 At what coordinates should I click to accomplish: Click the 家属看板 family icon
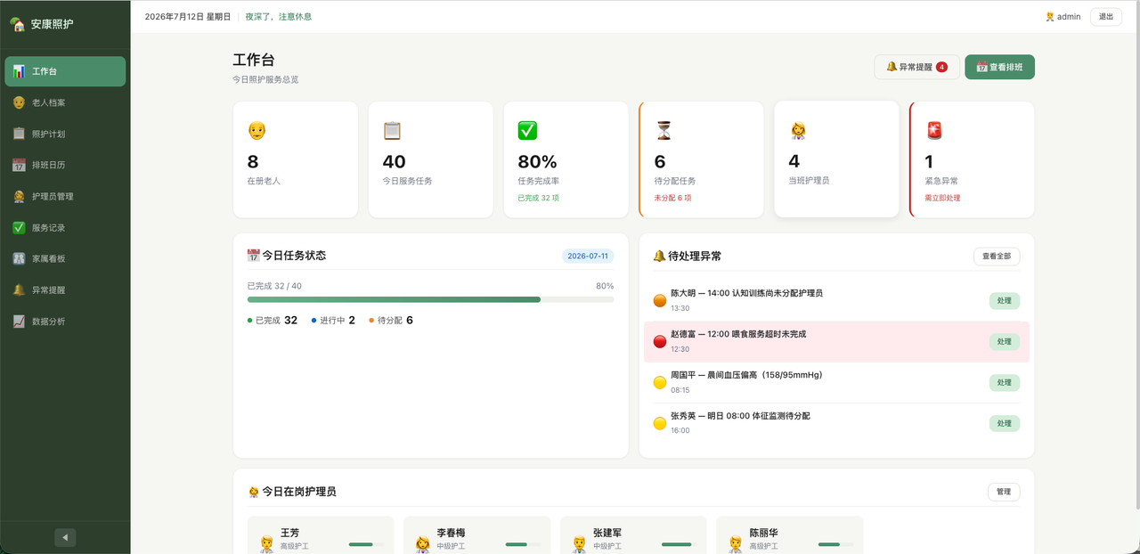pos(19,258)
